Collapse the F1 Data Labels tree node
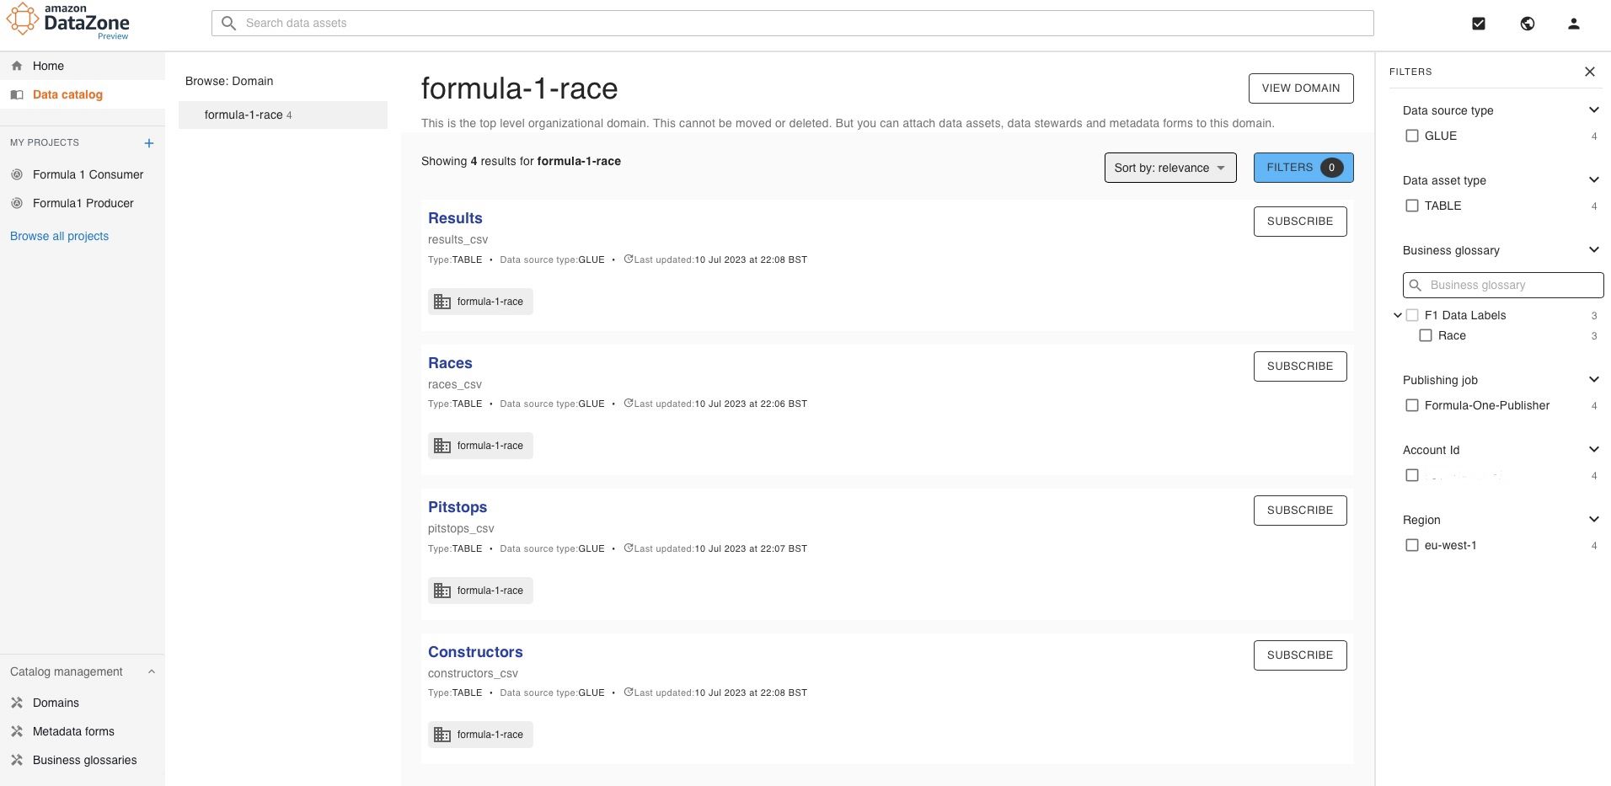This screenshot has height=786, width=1611. point(1398,315)
